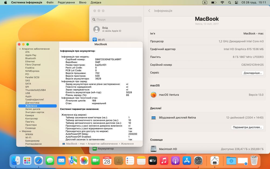Open the Файл menu

click(x=50, y=2)
